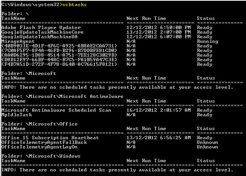Click the OfficeTelemetryAgentFallBack task name
Image resolution: width=246 pixels, height=176 pixels.
click(x=44, y=142)
